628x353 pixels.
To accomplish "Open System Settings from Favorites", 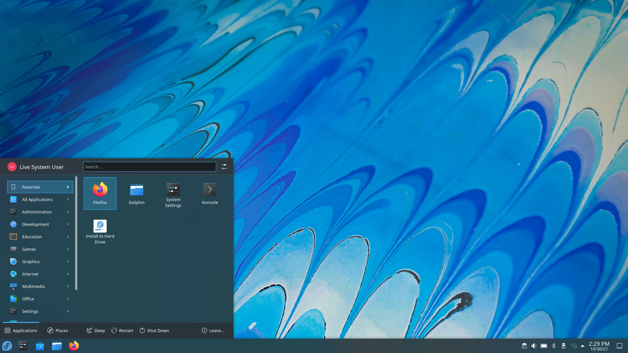I will [173, 193].
